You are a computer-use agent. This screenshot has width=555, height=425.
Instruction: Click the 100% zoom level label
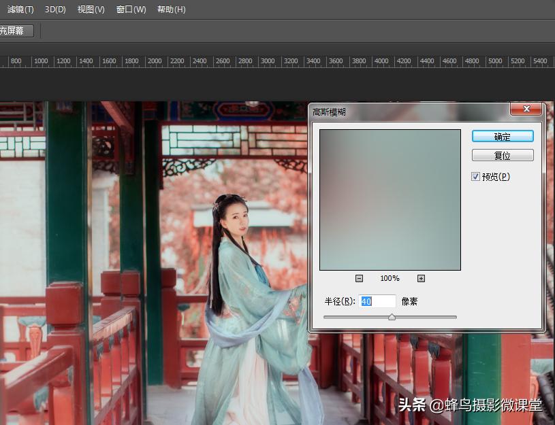390,278
